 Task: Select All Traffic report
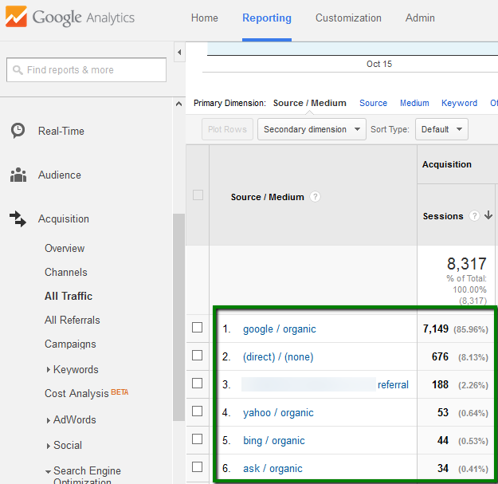[69, 296]
